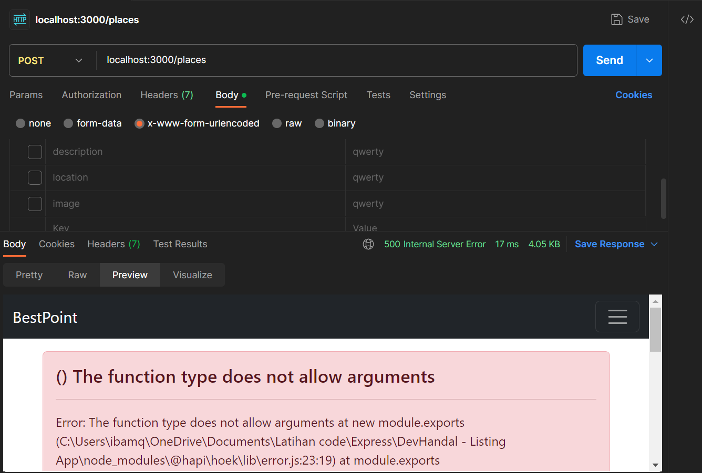Switch response view to Visualize

pyautogui.click(x=192, y=275)
